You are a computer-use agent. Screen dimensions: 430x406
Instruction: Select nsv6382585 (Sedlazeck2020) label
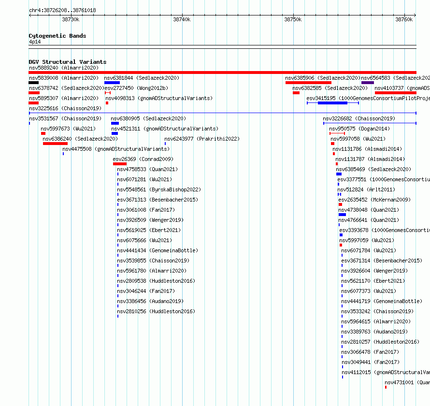click(330, 88)
